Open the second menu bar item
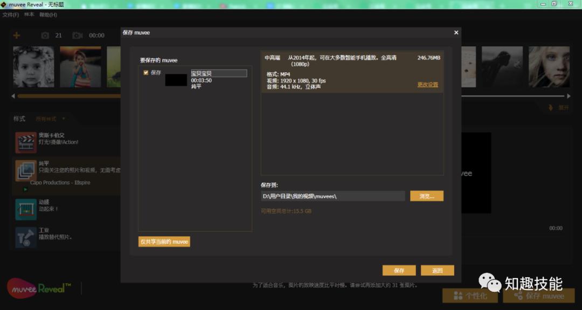The width and height of the screenshot is (582, 310). [x=29, y=15]
